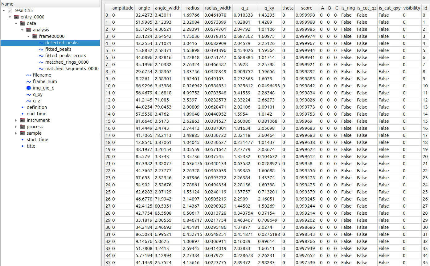
Task: Select the end_time entry
Action: (36, 114)
